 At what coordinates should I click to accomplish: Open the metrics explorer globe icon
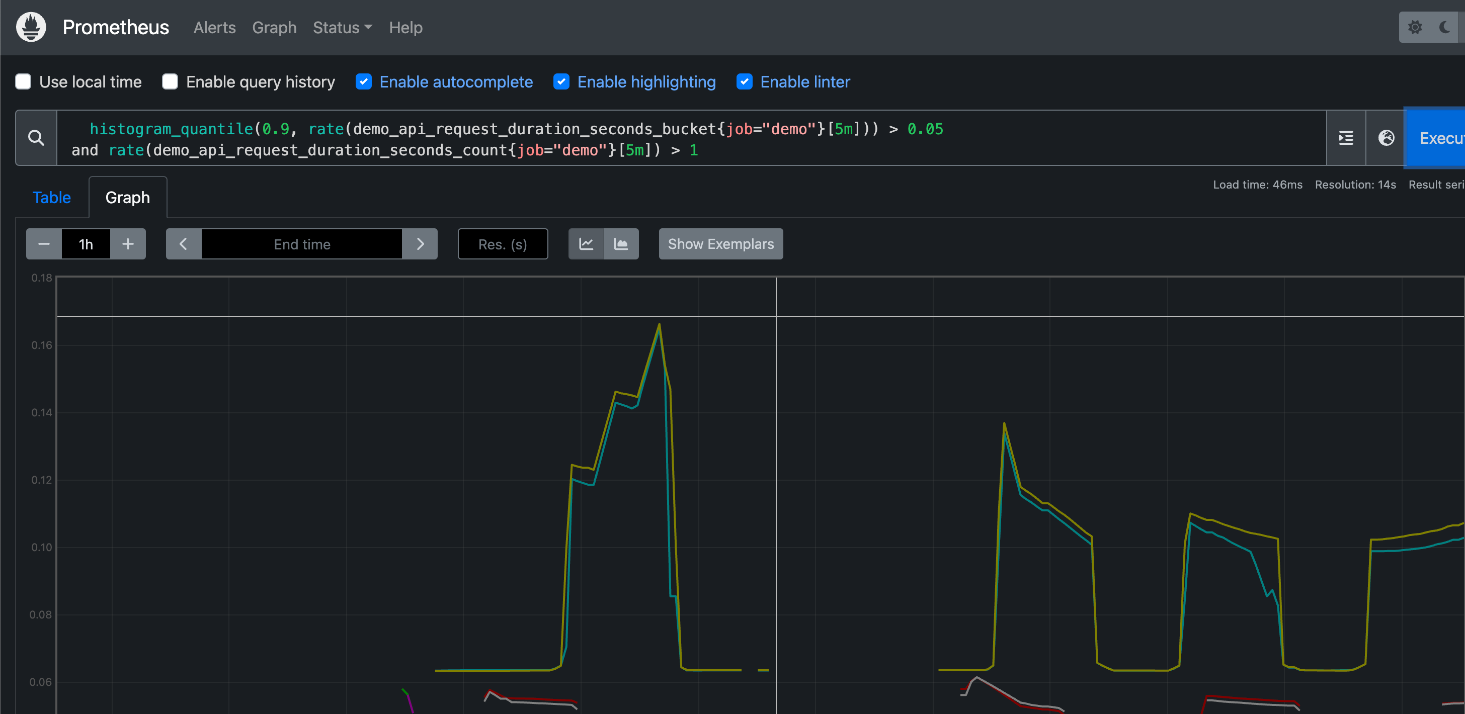[1386, 138]
